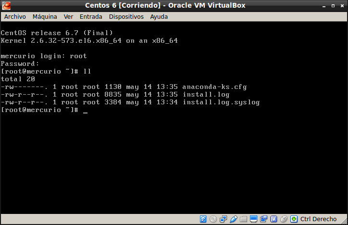Click the overlapping blue windows status icon

264,219
